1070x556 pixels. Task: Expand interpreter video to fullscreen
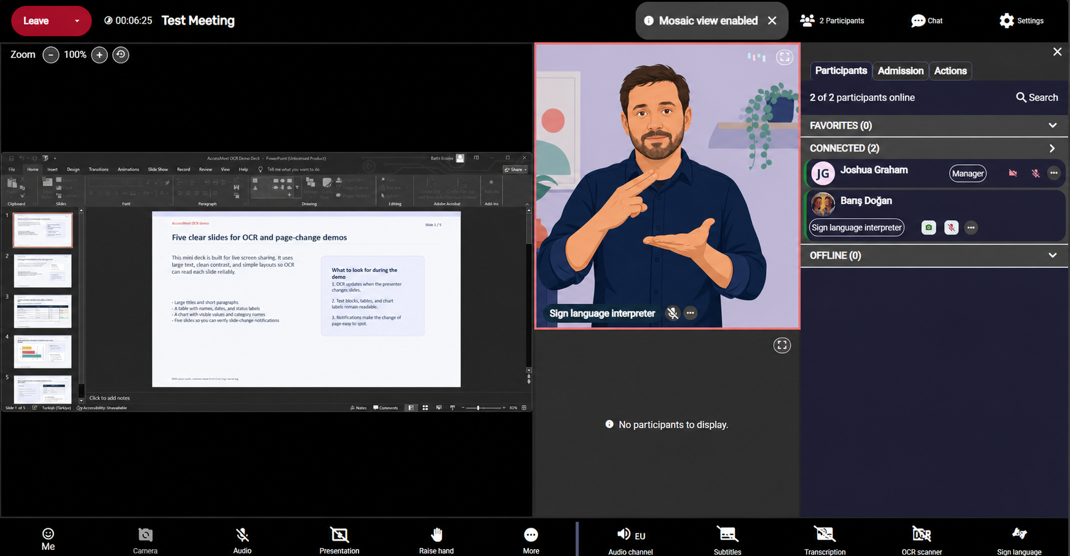click(x=785, y=57)
